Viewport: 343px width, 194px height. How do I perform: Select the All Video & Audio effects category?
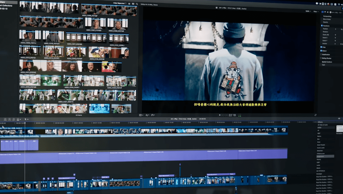click(x=323, y=125)
